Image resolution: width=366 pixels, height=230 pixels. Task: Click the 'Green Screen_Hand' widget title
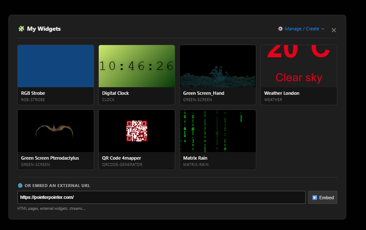pyautogui.click(x=203, y=93)
